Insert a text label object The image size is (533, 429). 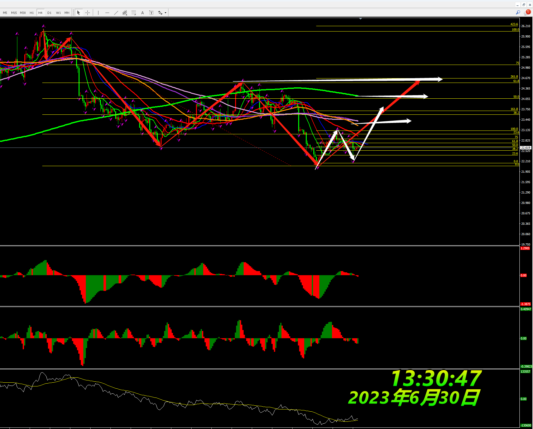(x=151, y=13)
